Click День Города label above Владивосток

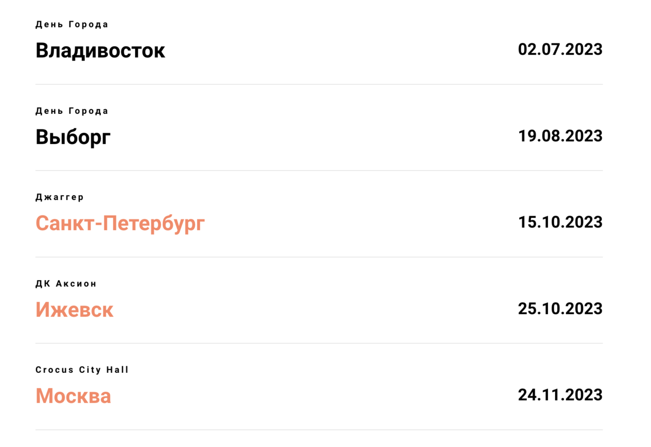[x=72, y=24]
